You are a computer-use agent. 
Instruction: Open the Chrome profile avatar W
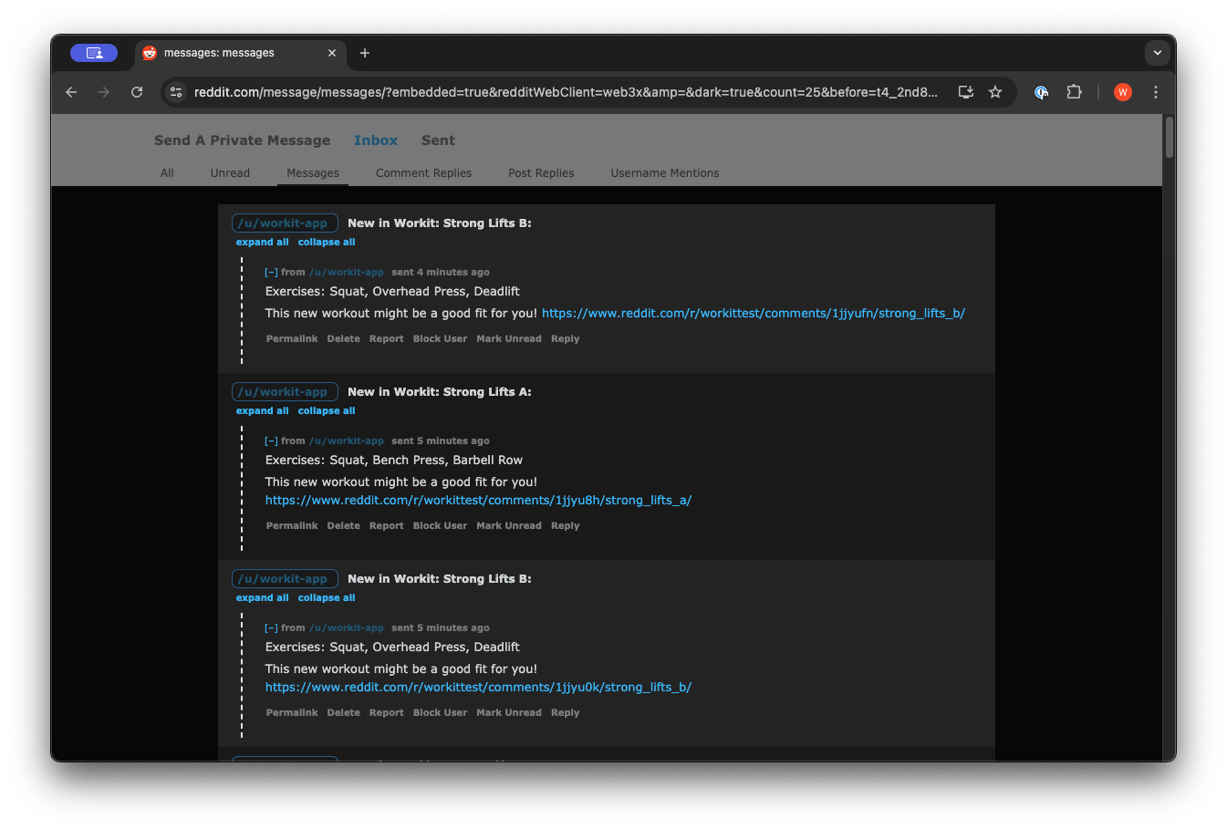tap(1123, 92)
